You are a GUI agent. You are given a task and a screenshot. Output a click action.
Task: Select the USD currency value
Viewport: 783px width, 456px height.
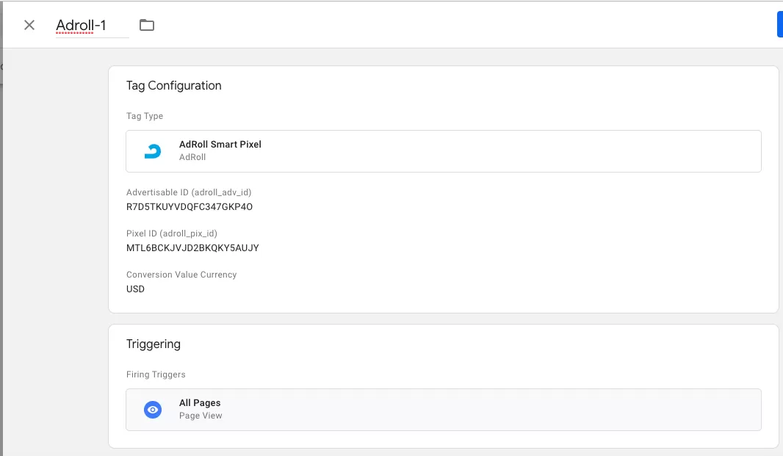coord(135,289)
